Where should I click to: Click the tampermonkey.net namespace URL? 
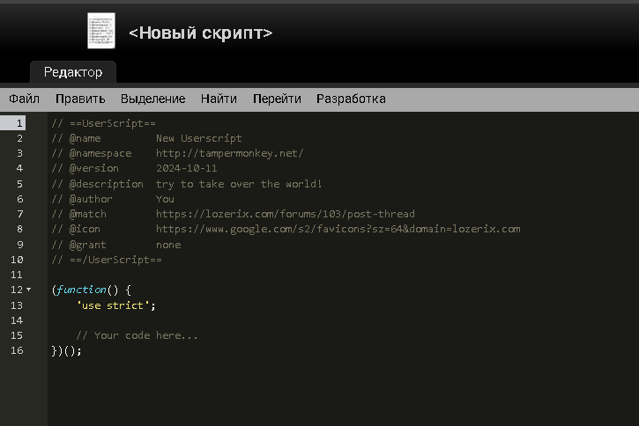point(229,153)
